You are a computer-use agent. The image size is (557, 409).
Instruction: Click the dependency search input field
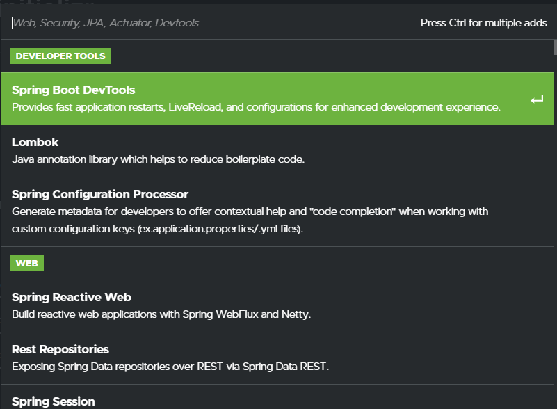pos(209,22)
